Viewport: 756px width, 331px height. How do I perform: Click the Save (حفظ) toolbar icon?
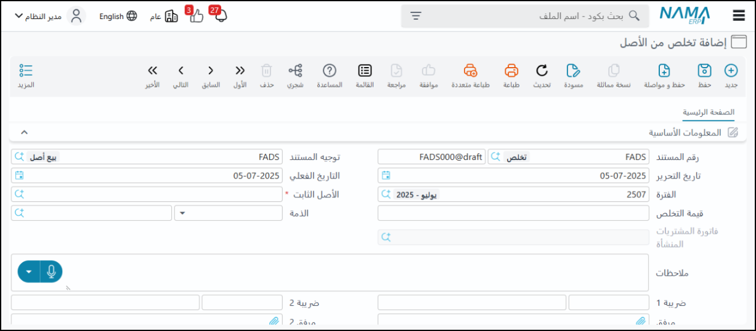[704, 71]
